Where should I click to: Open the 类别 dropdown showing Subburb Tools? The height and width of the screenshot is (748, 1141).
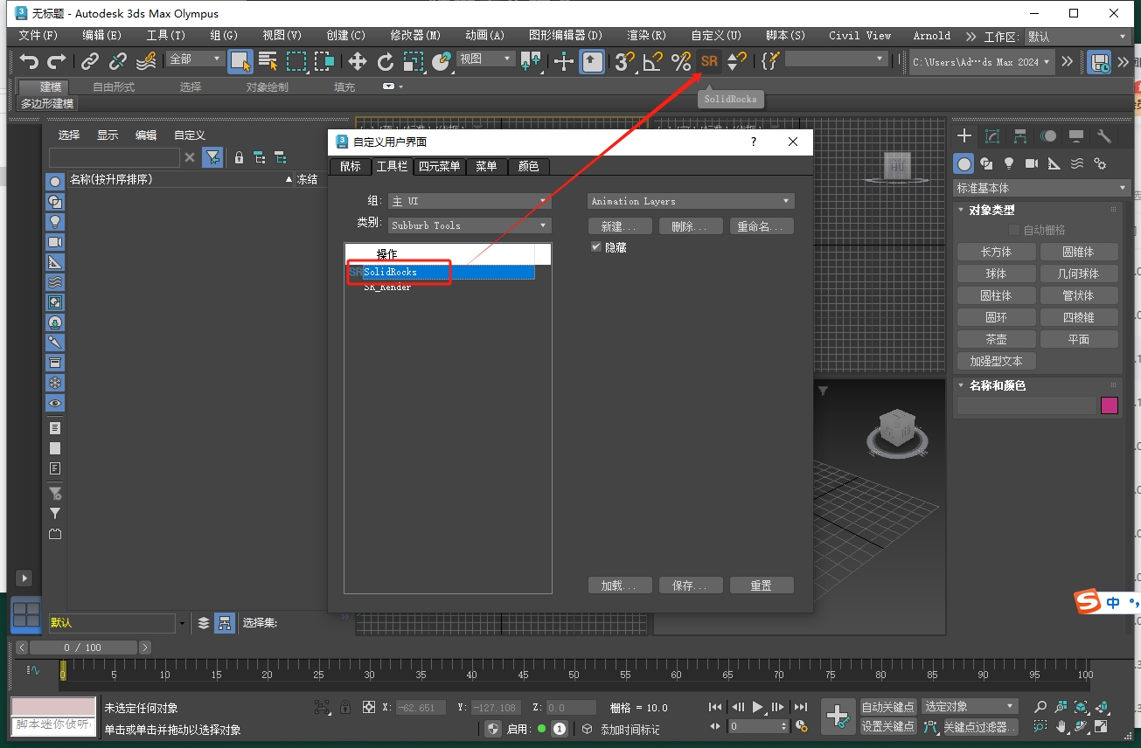[470, 225]
